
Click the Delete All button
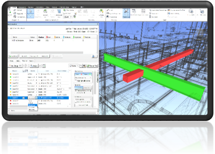coord(45,56)
